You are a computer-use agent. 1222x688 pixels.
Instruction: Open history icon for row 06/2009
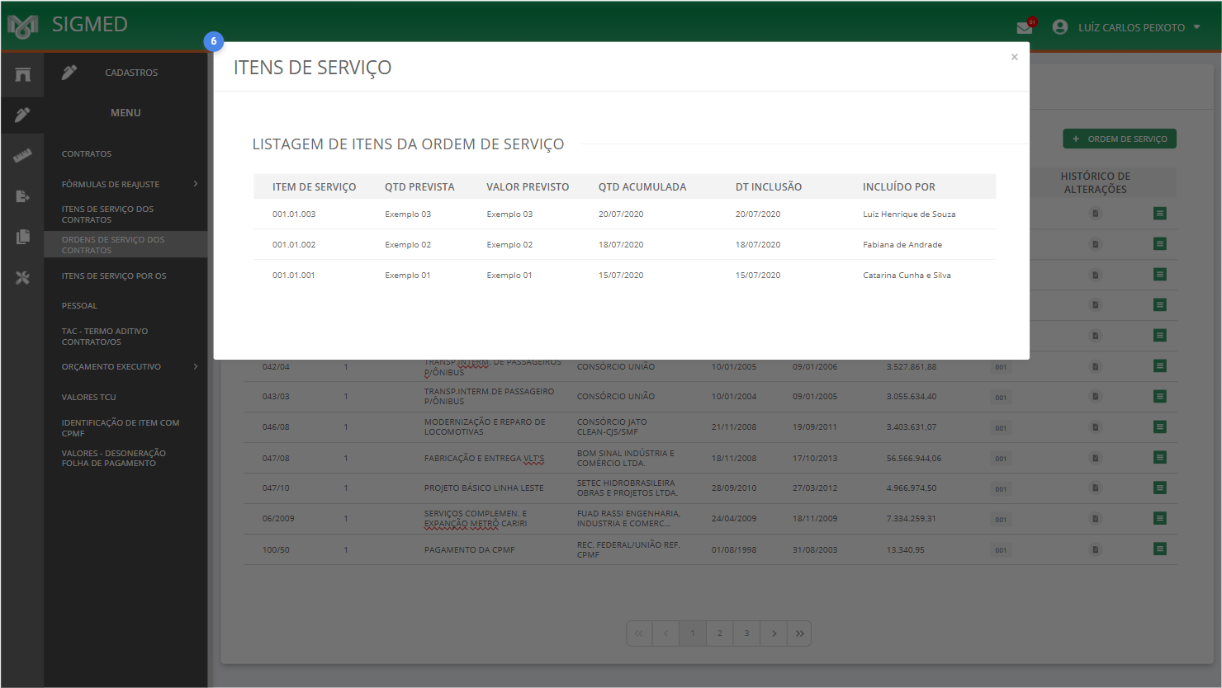(x=1096, y=518)
